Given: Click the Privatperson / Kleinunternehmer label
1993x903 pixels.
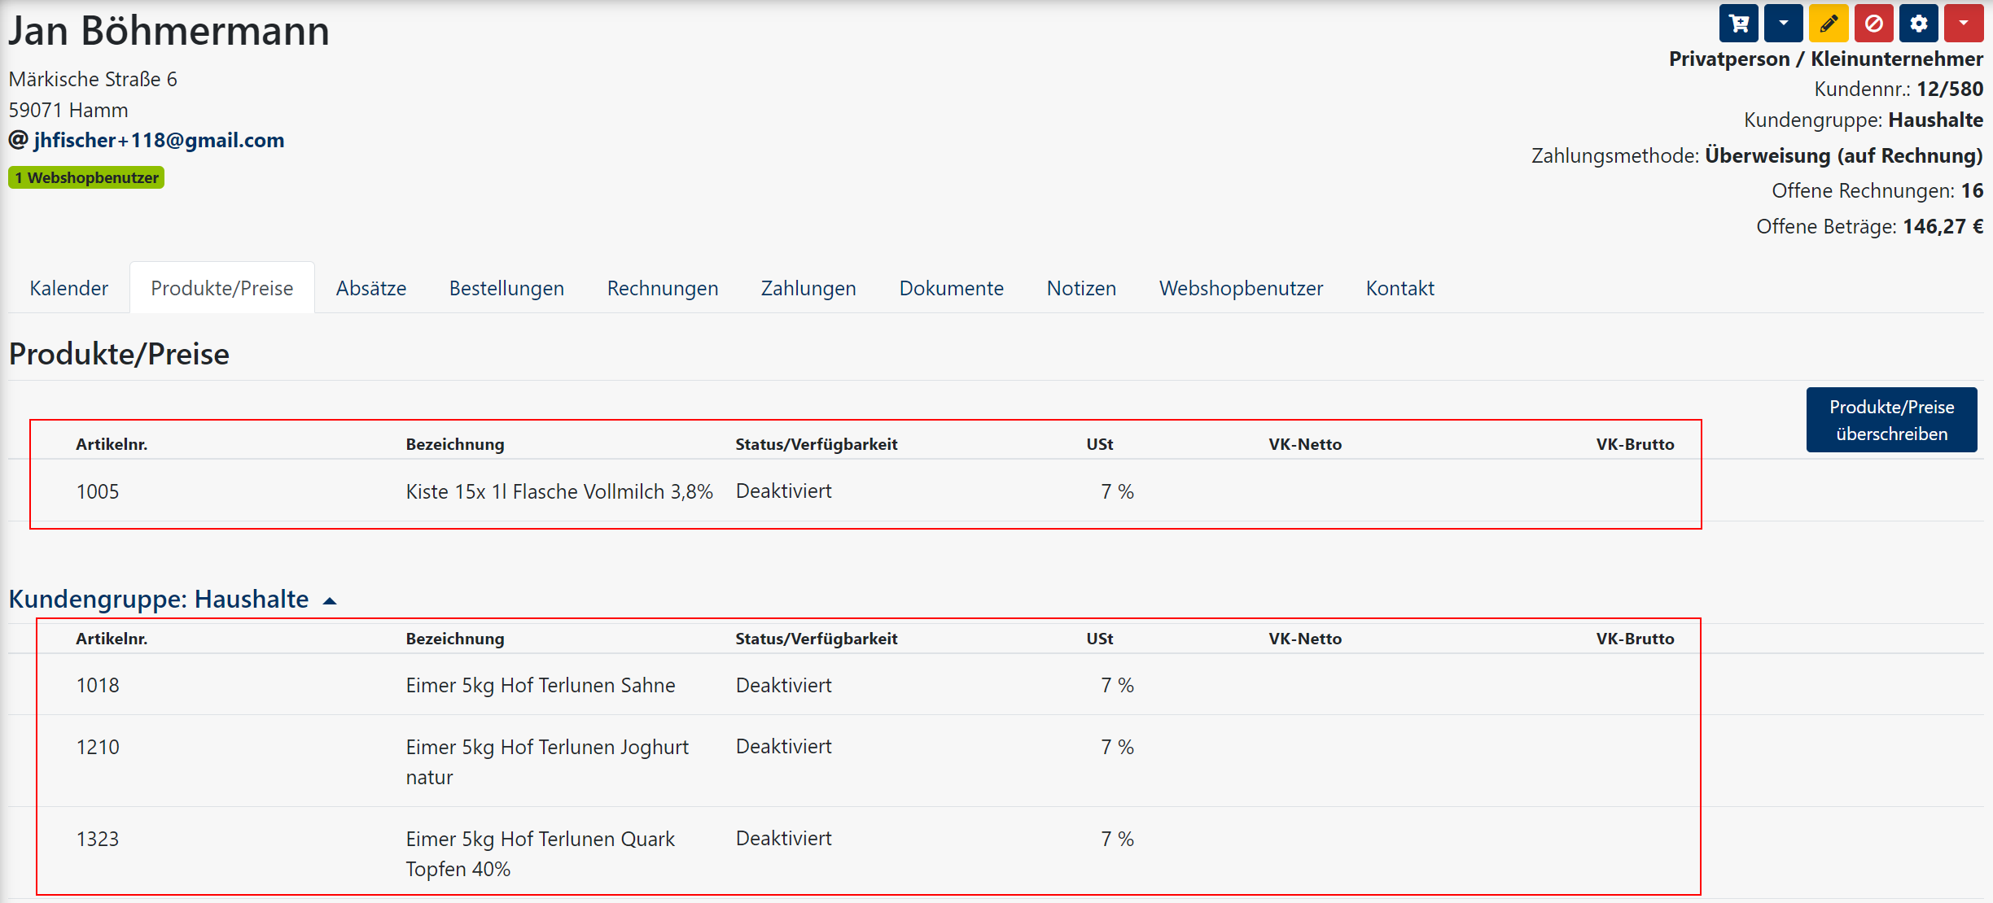Looking at the screenshot, I should (x=1826, y=59).
